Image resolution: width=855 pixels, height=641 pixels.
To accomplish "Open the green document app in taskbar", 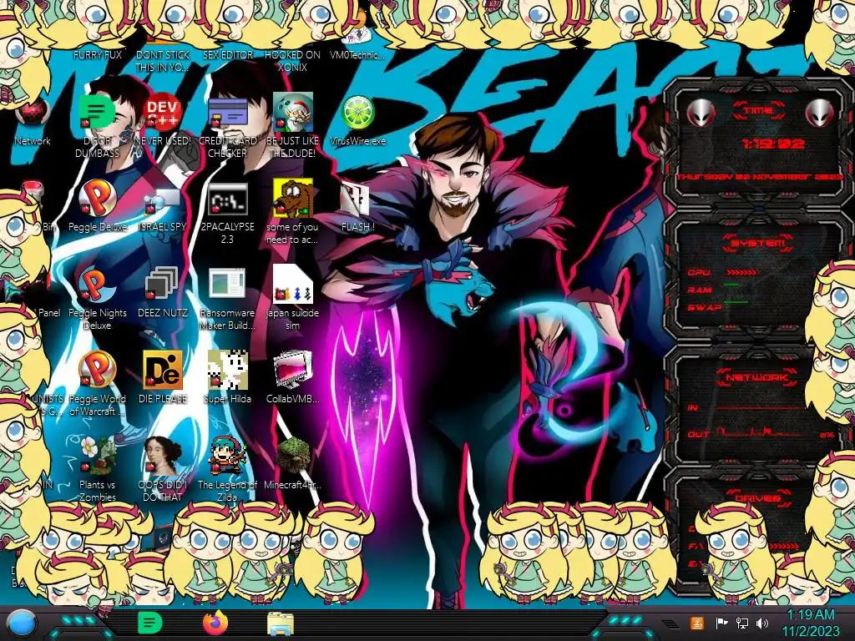I will pyautogui.click(x=150, y=623).
